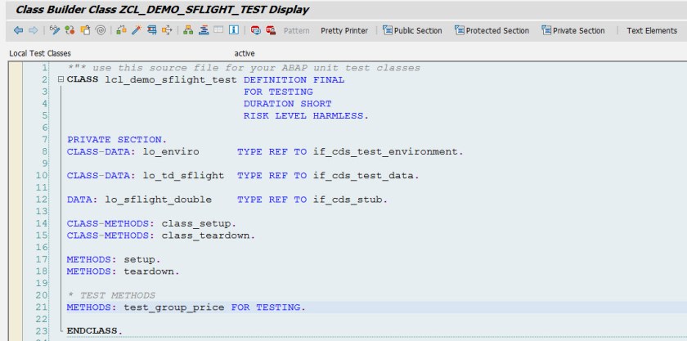
Task: Click the '* TEST METHODS' comment
Action: (x=111, y=295)
